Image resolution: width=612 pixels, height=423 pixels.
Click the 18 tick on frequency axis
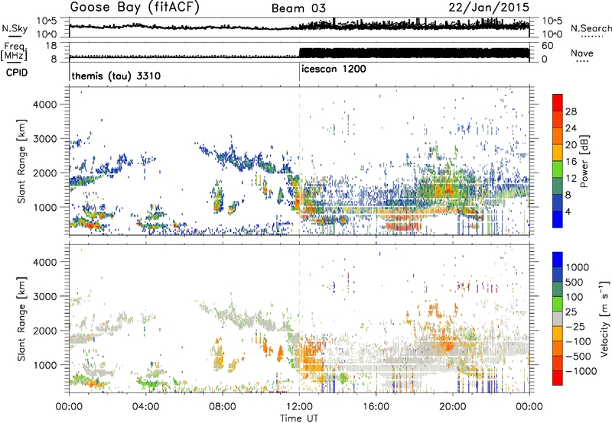(x=51, y=46)
